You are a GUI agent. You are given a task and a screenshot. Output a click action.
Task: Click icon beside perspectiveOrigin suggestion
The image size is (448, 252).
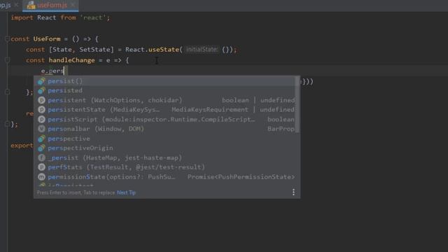click(42, 148)
